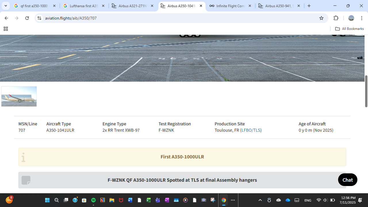This screenshot has height=207, width=368.
Task: Show hidden system tray icons
Action: tap(260, 200)
